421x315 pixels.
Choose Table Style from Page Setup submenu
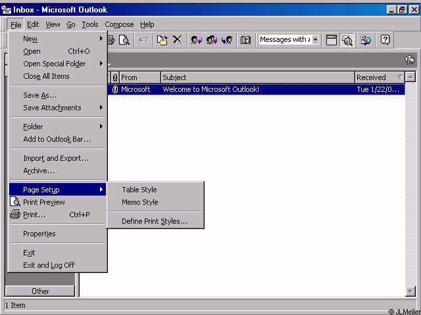[x=155, y=190]
